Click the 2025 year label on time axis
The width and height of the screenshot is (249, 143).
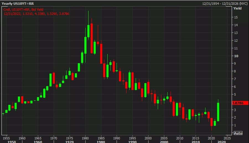coord(227,138)
